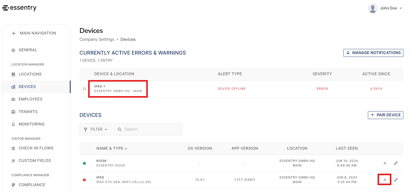
Task: Edit iPad device with pencil icon
Action: point(396,180)
